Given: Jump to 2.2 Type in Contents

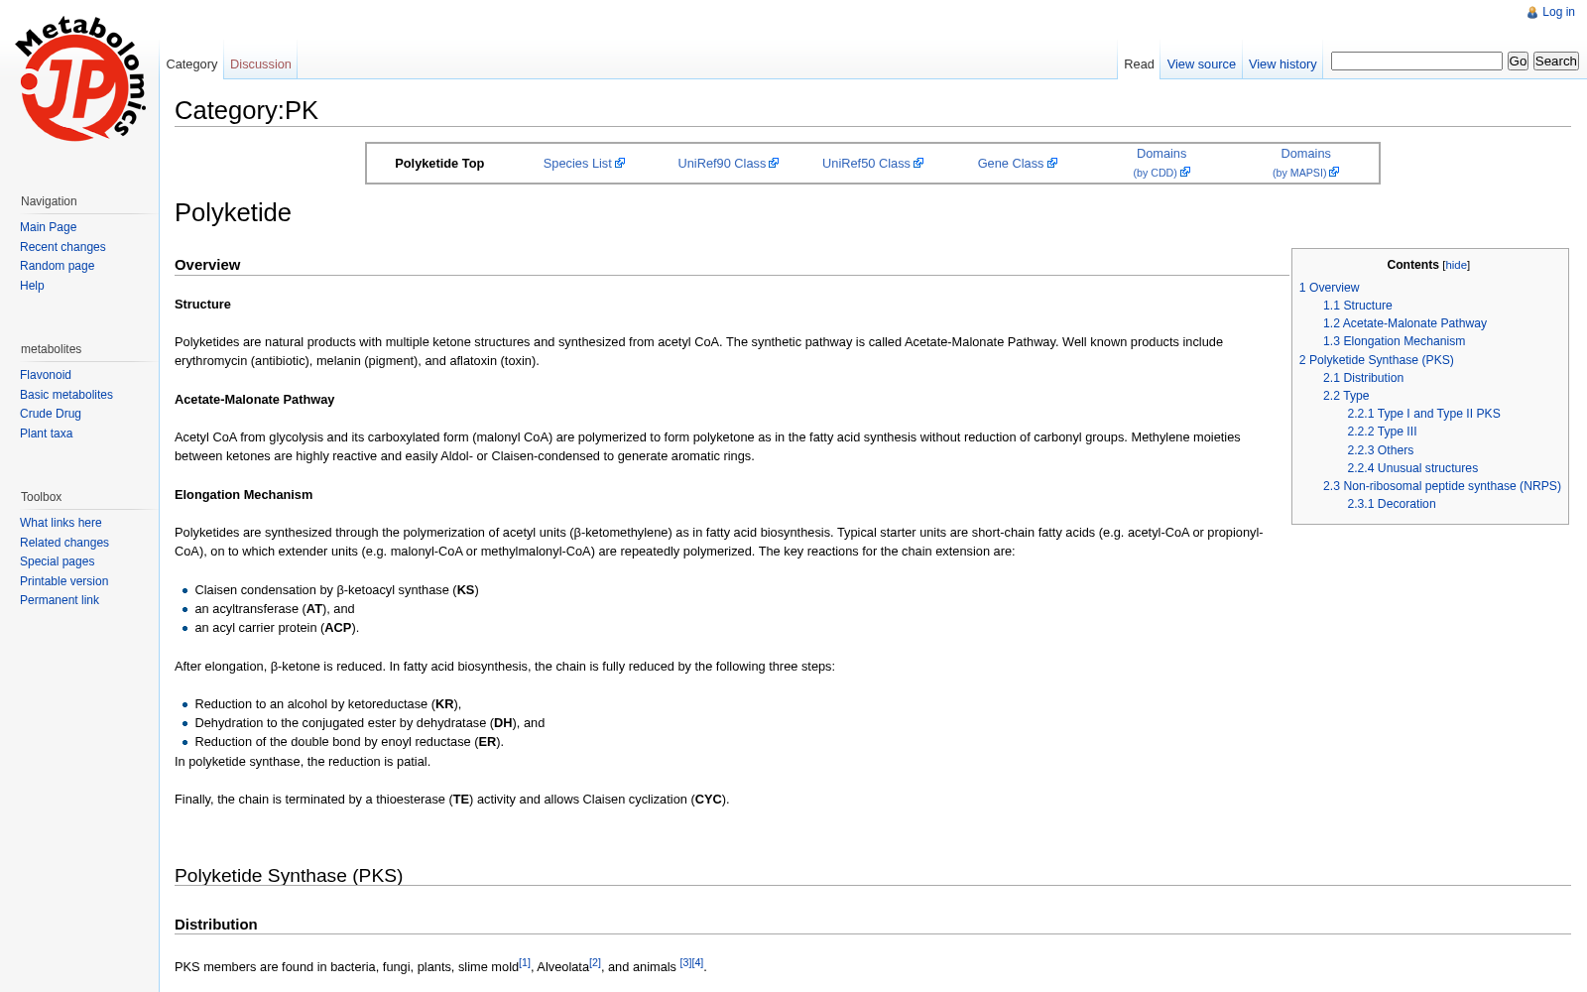Looking at the screenshot, I should click(1346, 396).
